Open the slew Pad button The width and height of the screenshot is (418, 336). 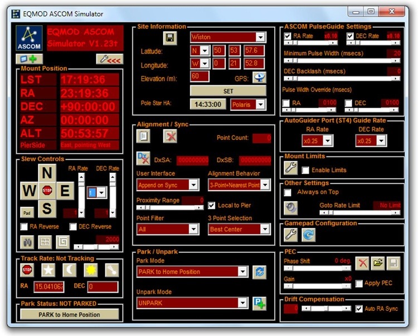27,212
